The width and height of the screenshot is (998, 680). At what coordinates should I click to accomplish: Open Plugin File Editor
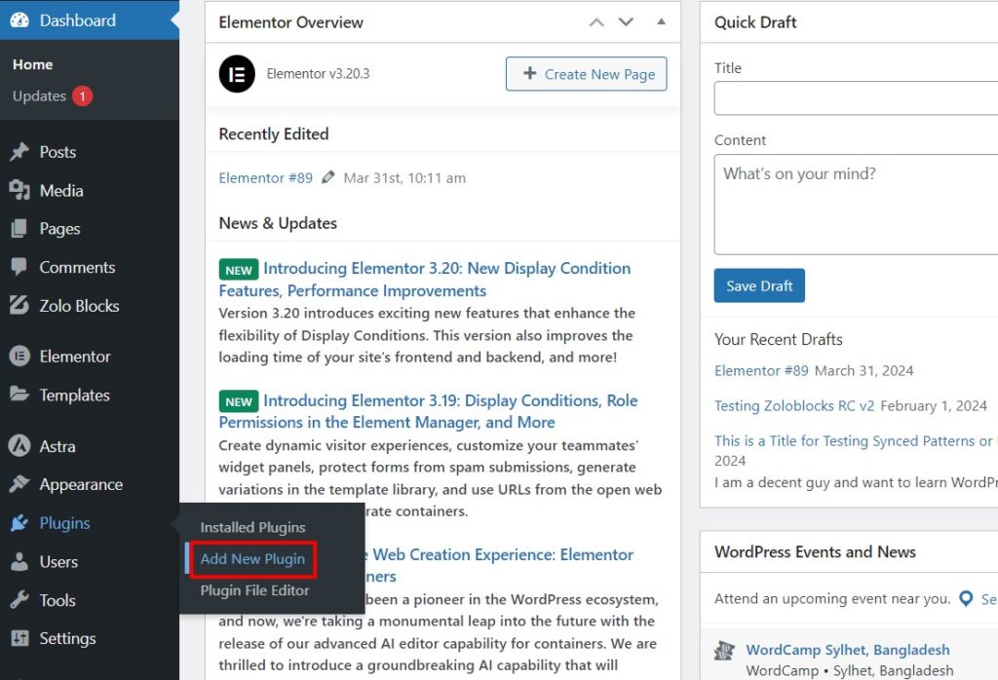(254, 590)
